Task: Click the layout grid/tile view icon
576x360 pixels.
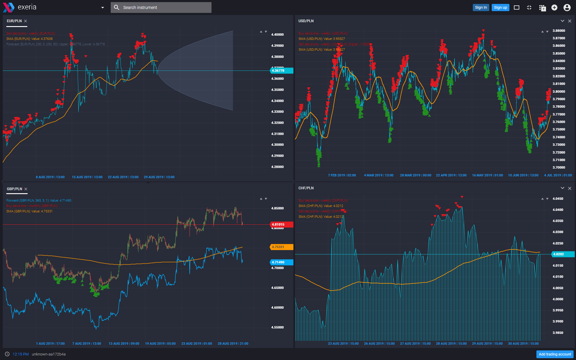Action: pyautogui.click(x=542, y=7)
